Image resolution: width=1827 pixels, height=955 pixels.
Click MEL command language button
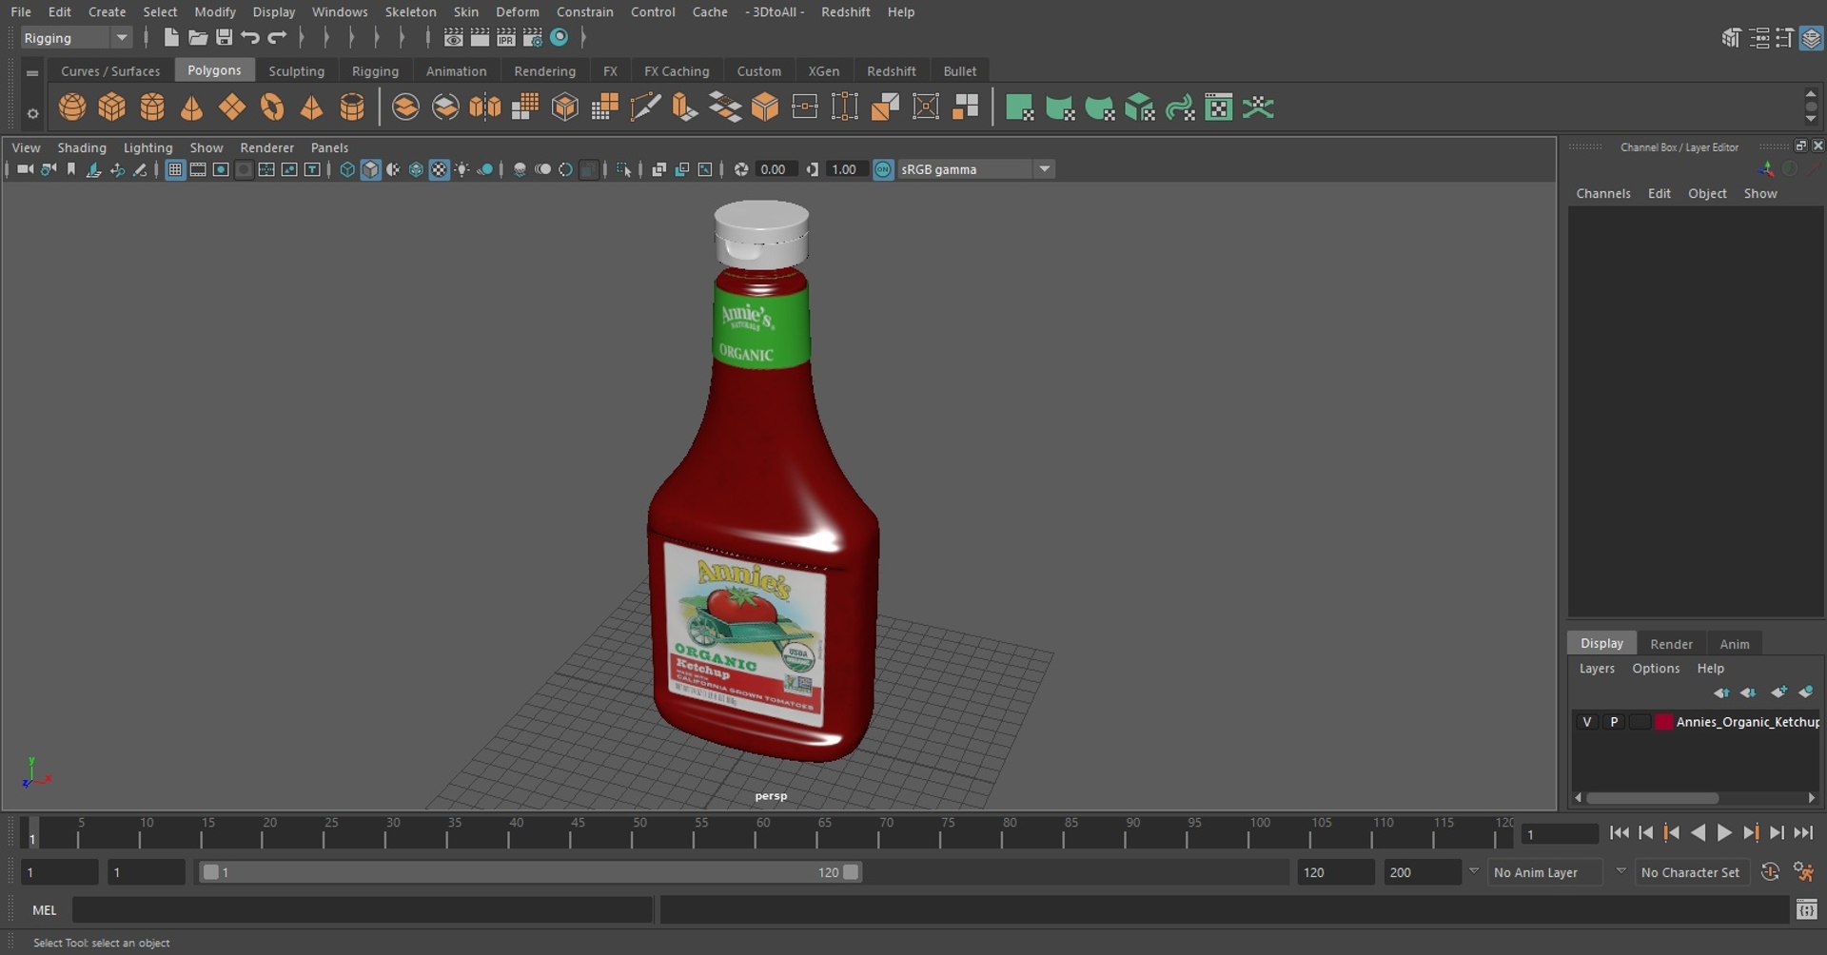click(45, 910)
